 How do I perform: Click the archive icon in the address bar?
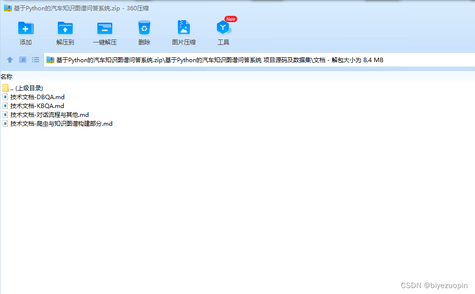[50, 60]
